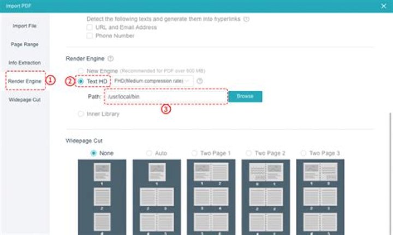Jump to Widepage Cut section

coord(25,100)
